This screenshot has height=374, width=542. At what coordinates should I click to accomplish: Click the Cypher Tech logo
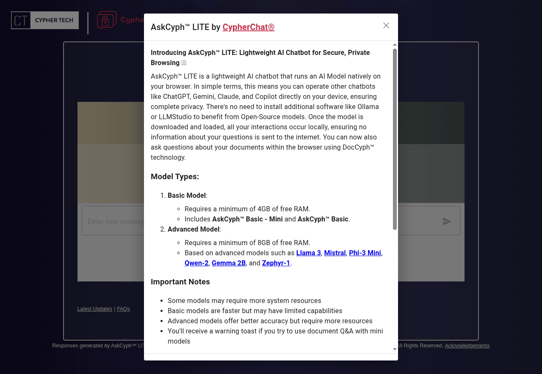(x=45, y=20)
